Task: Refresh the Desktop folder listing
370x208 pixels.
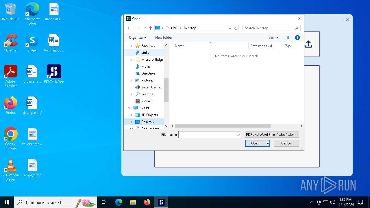Action: (236, 28)
